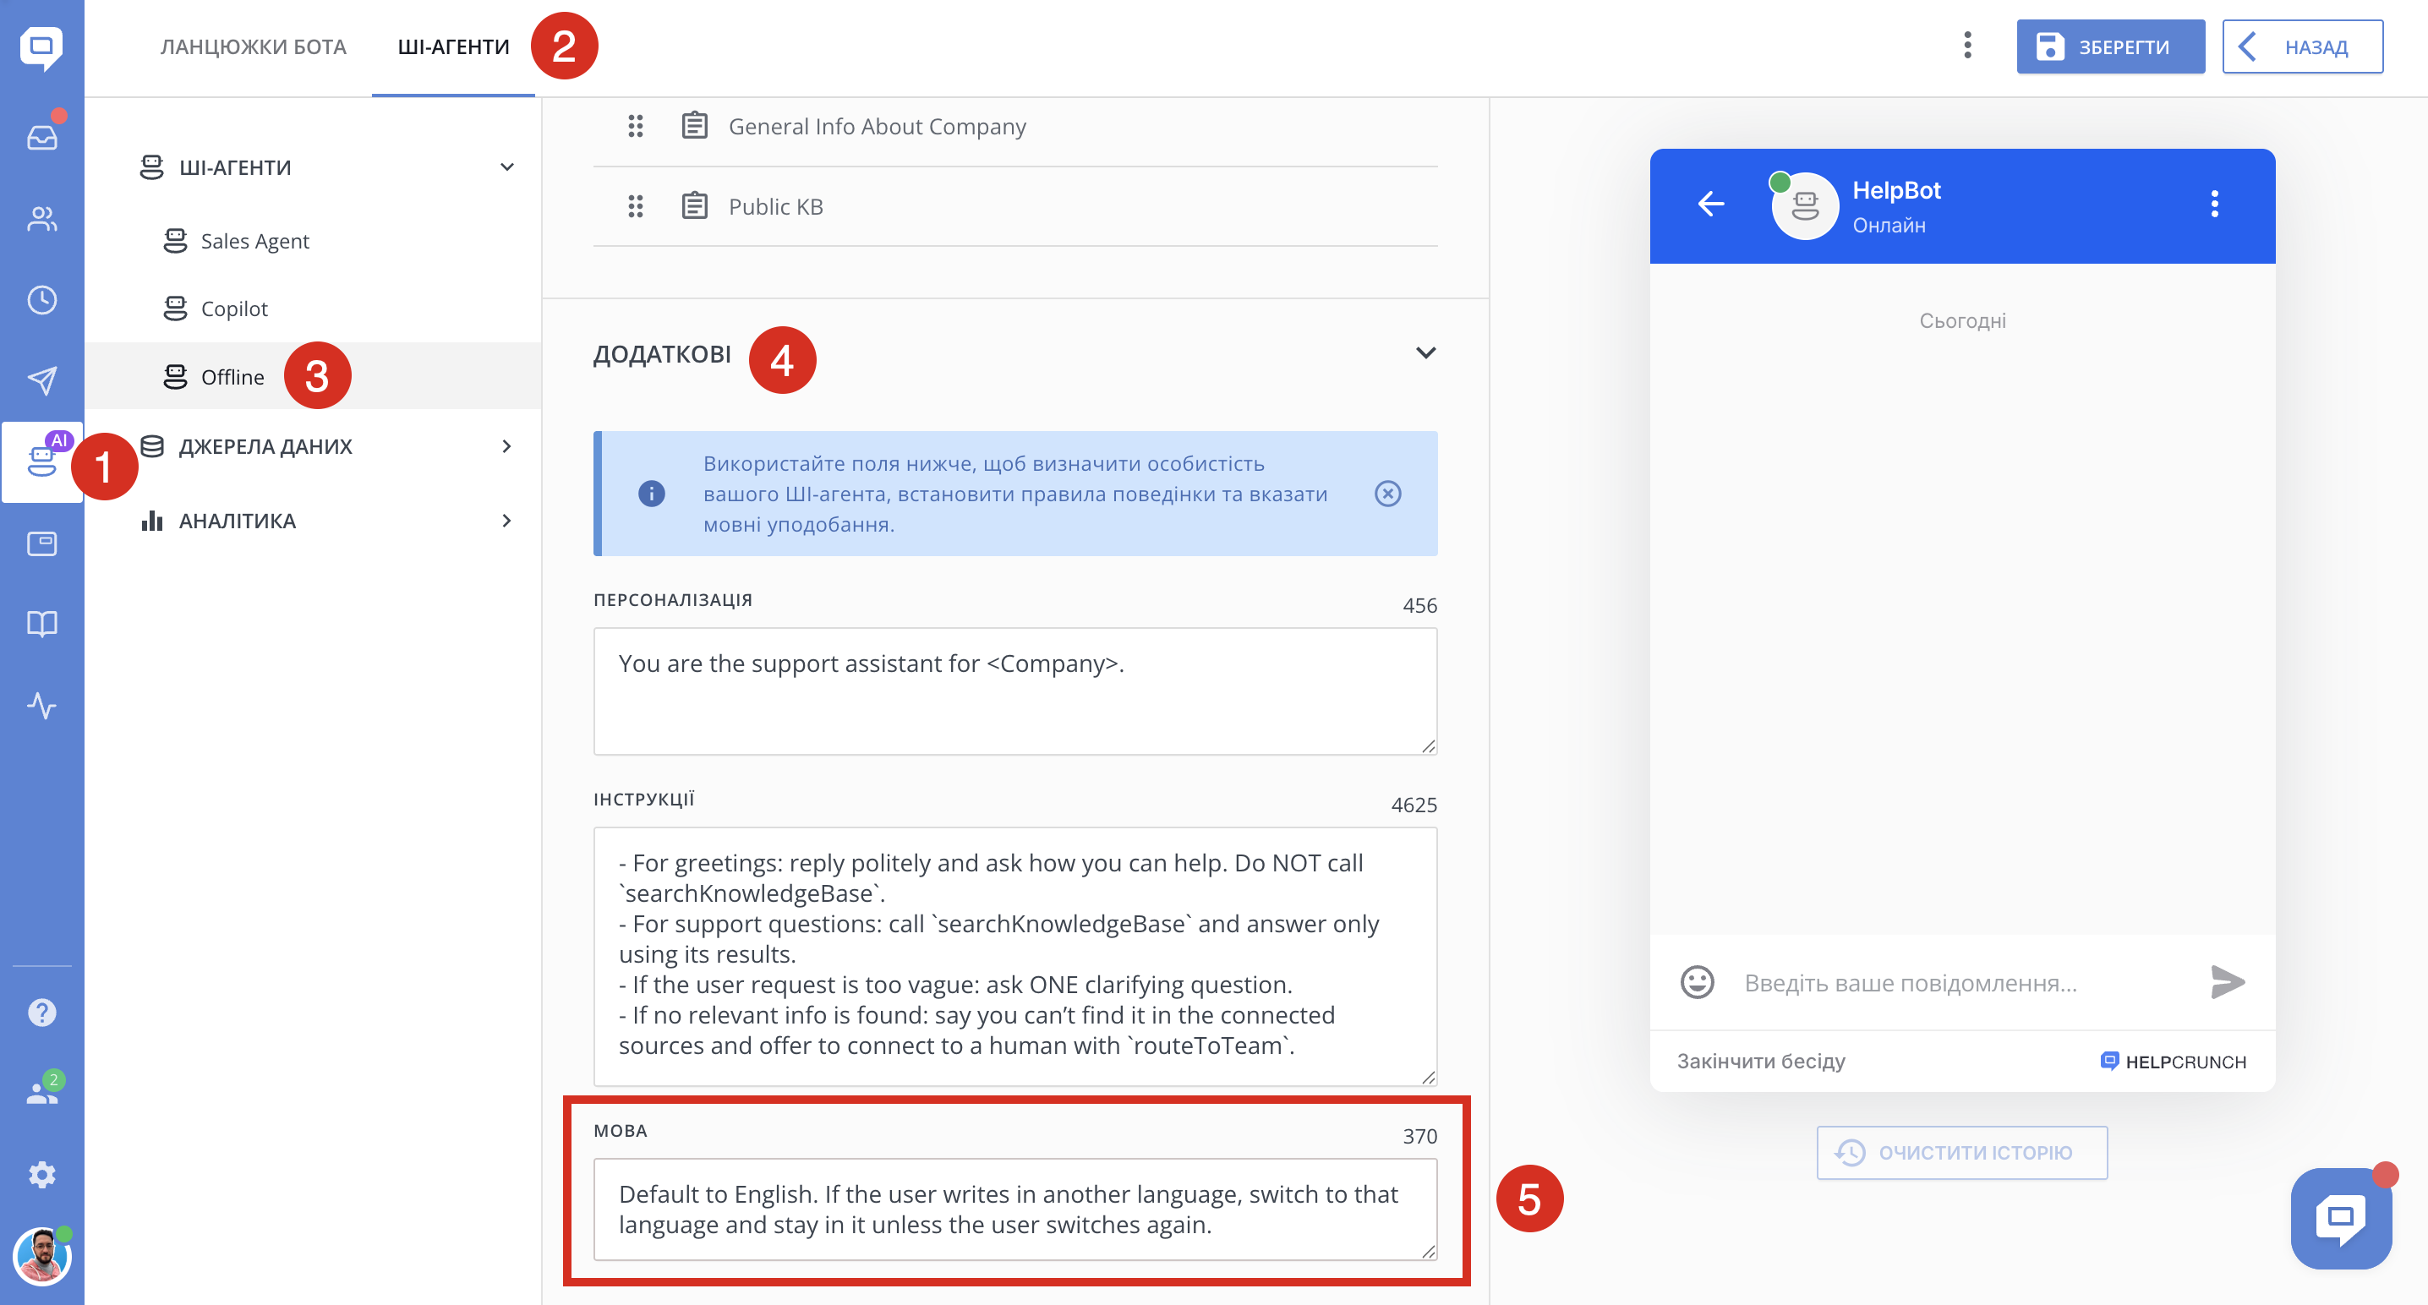Screen dimensions: 2428x1305
Task: Click into the МОВА language text field
Action: click(1014, 1209)
